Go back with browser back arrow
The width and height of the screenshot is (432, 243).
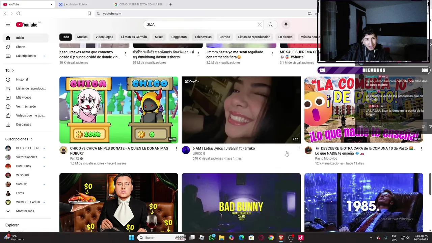click(x=5, y=13)
